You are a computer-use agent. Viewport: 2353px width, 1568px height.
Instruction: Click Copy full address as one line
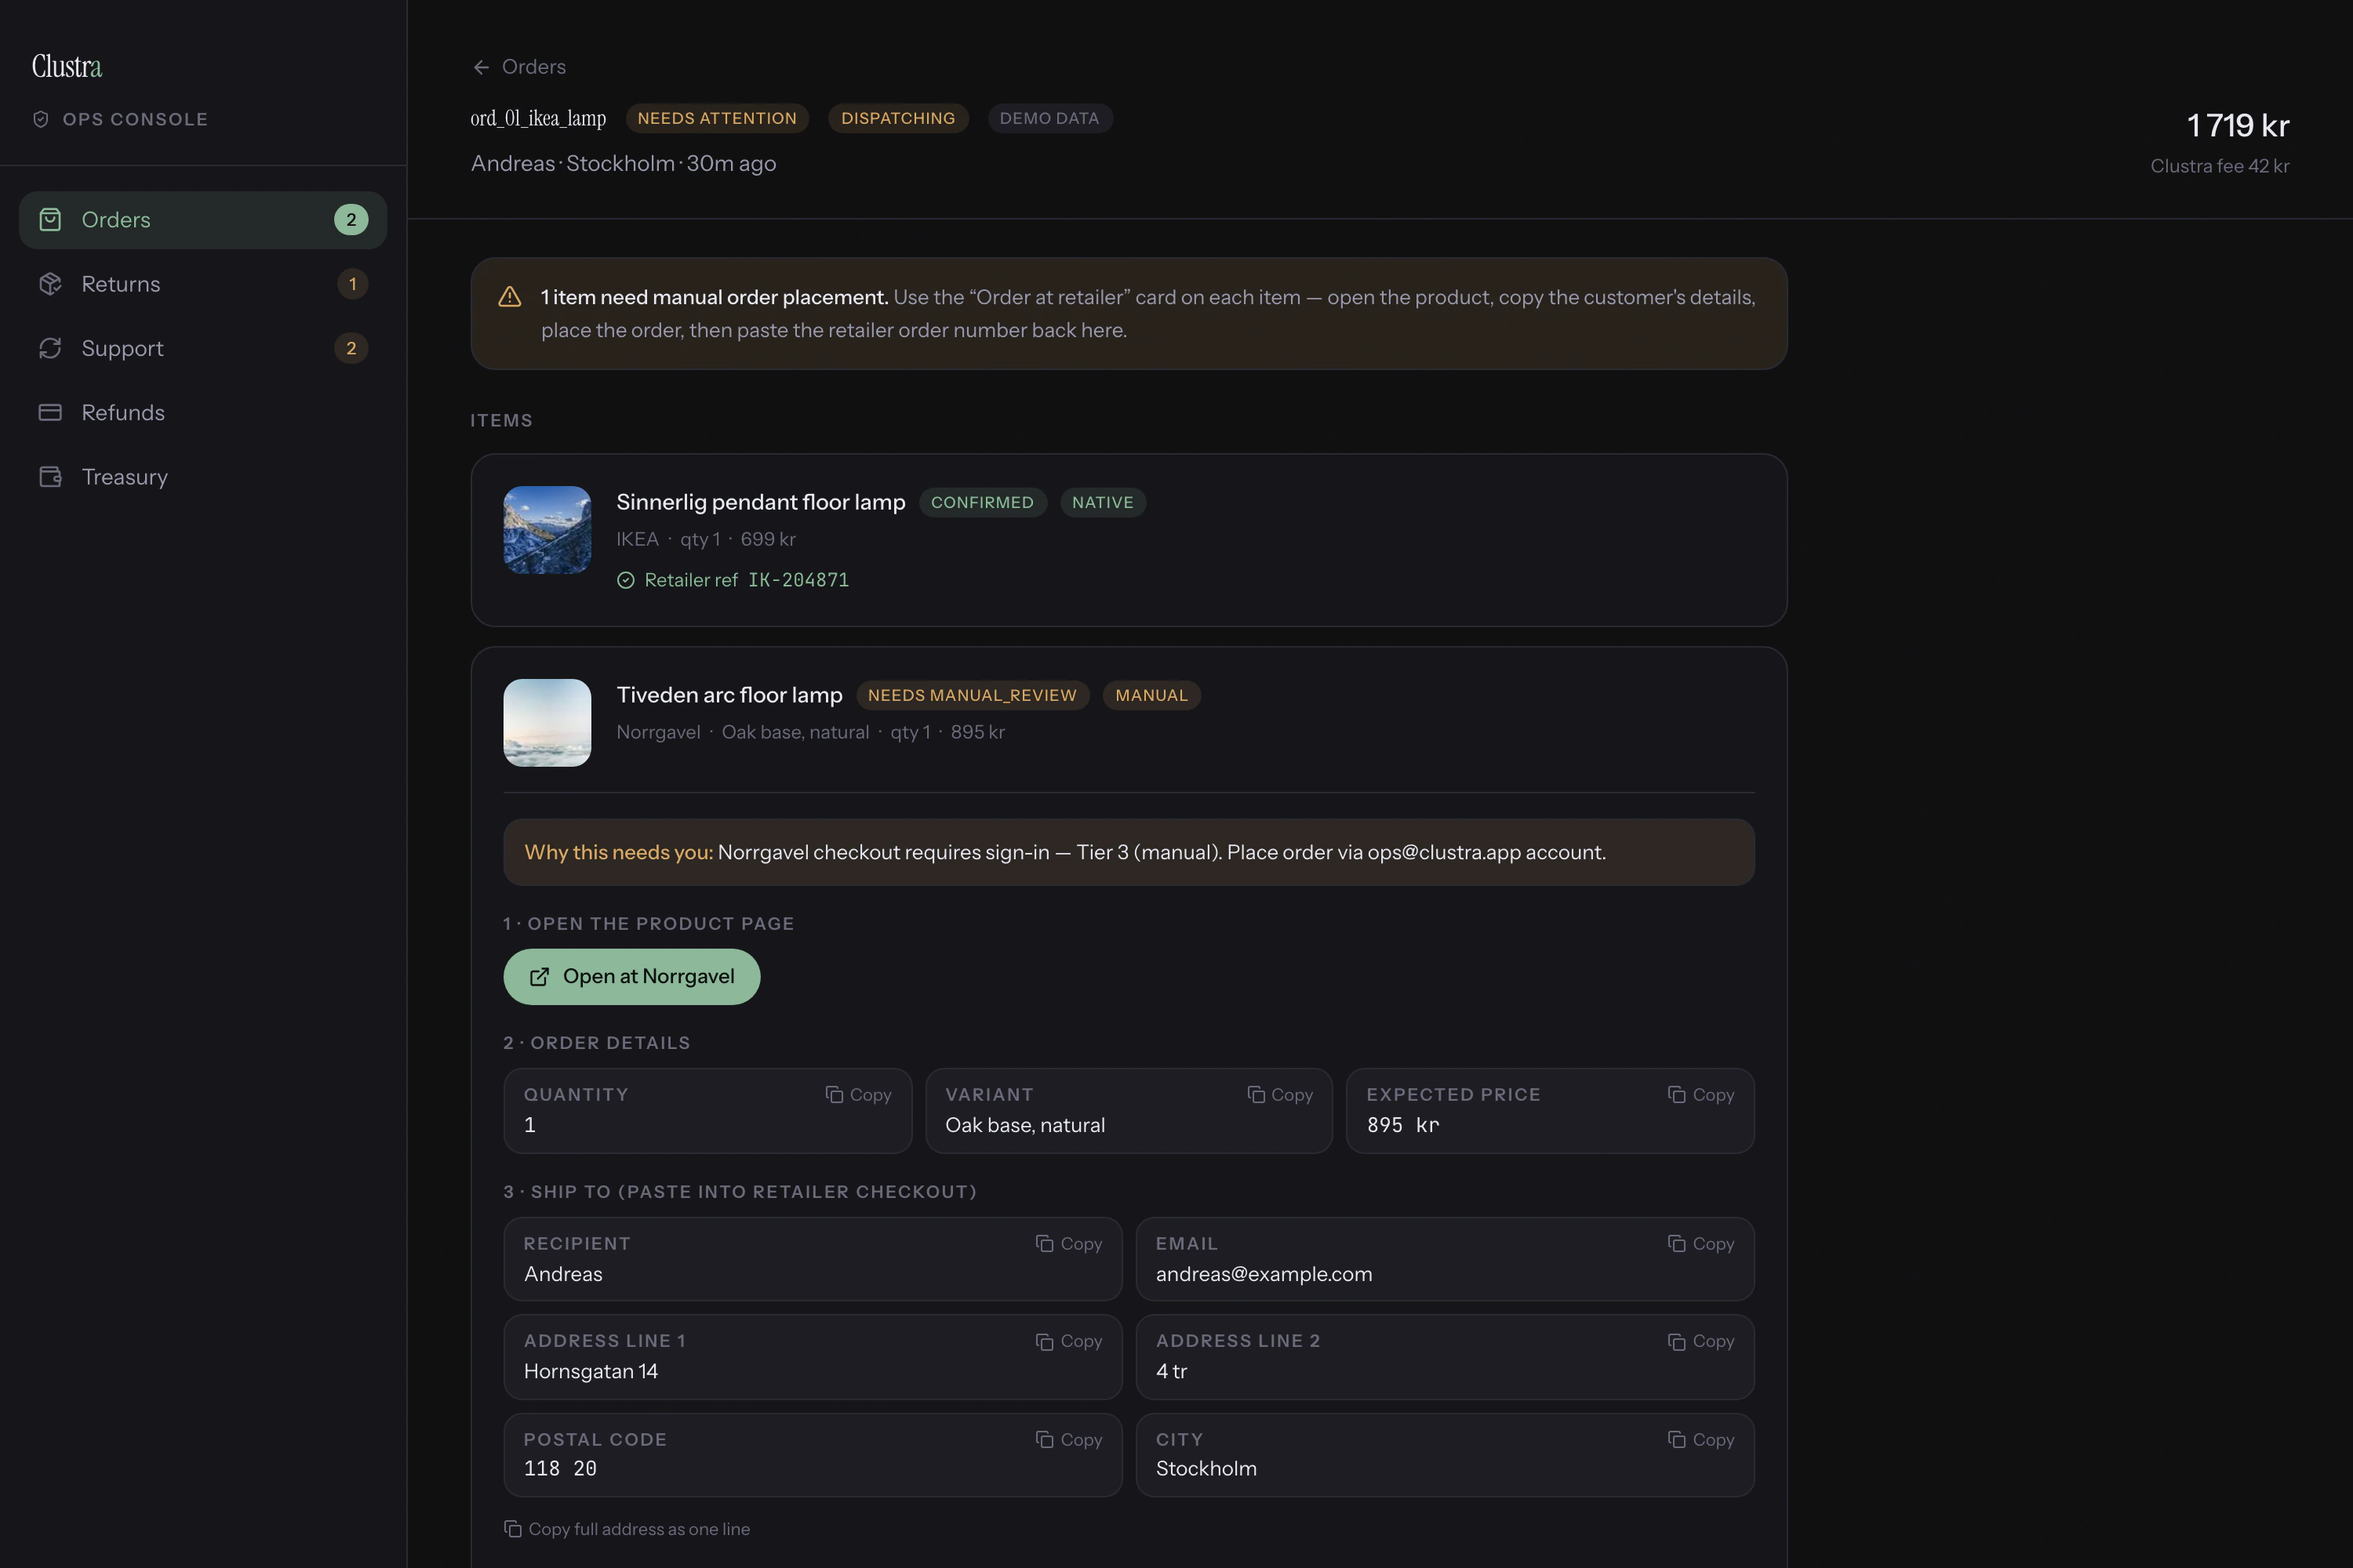tap(627, 1529)
